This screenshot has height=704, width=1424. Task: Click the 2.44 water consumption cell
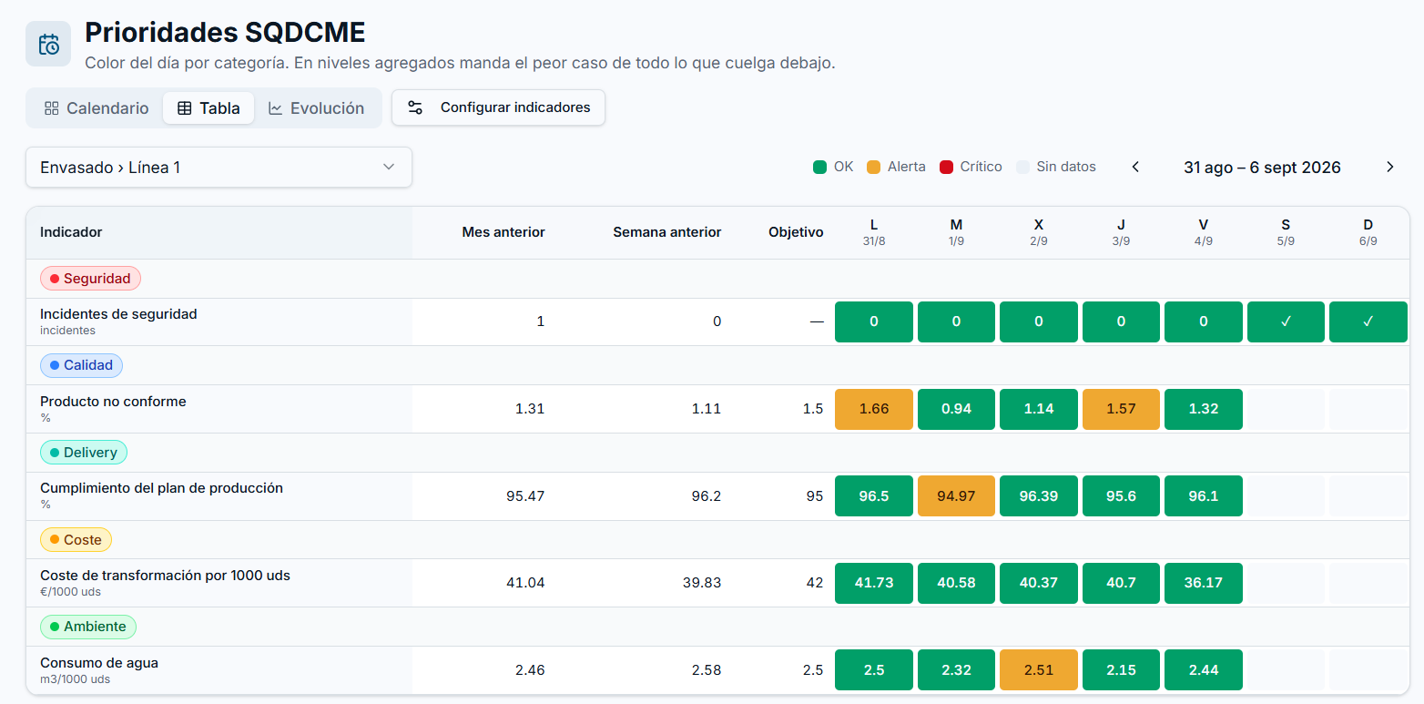tap(1204, 670)
